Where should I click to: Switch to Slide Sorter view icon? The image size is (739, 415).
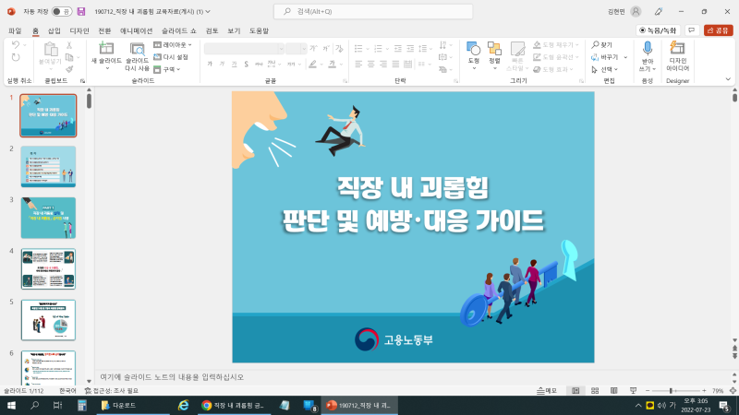595,390
